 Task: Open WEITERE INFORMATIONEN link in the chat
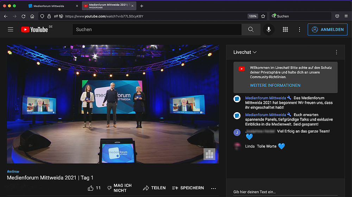click(x=275, y=86)
